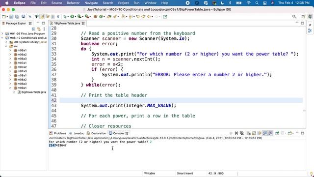Screen dimensions: 314x177
Task: Click the Eclipse toolbar search magnifier
Action: 294,17
